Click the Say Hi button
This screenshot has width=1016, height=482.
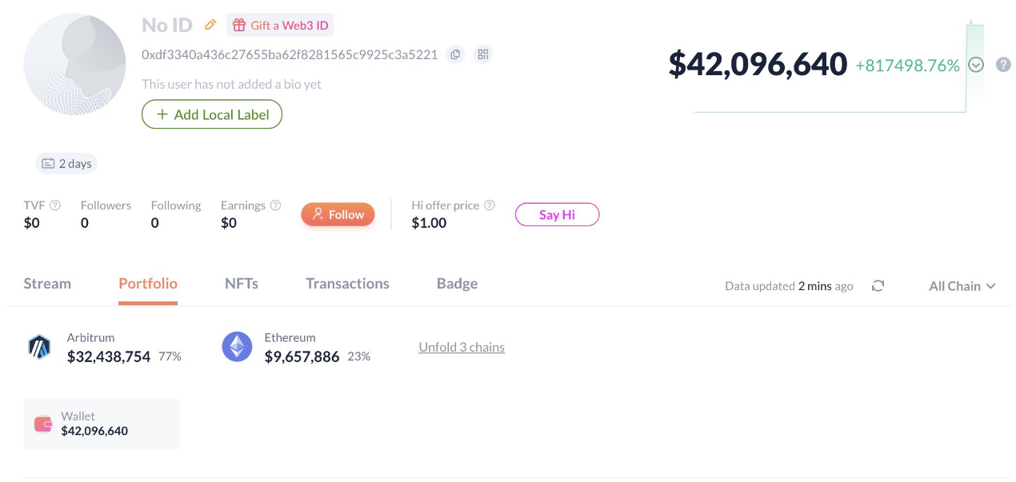(x=557, y=214)
